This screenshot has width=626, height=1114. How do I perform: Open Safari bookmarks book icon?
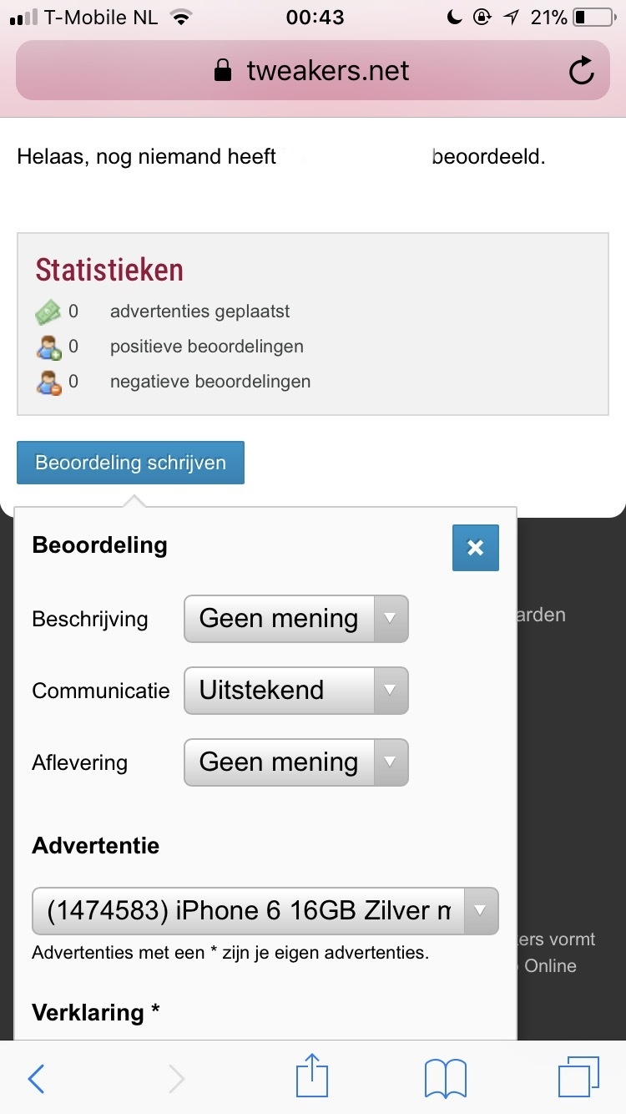pyautogui.click(x=445, y=1078)
